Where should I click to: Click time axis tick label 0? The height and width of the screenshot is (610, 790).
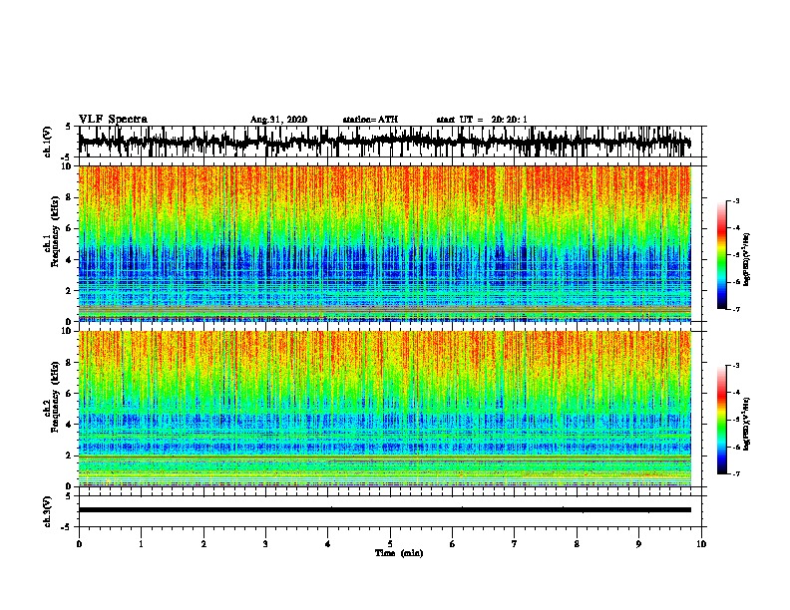[x=79, y=544]
